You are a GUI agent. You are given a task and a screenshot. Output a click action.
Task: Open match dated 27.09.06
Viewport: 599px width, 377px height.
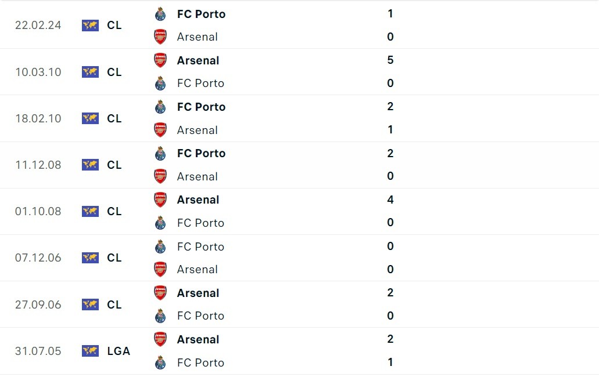click(x=38, y=304)
